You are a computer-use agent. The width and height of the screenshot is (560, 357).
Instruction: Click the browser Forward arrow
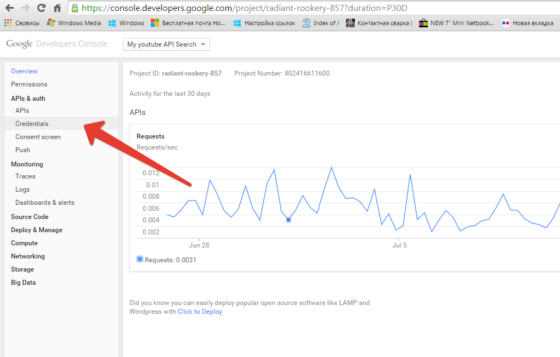click(x=25, y=8)
